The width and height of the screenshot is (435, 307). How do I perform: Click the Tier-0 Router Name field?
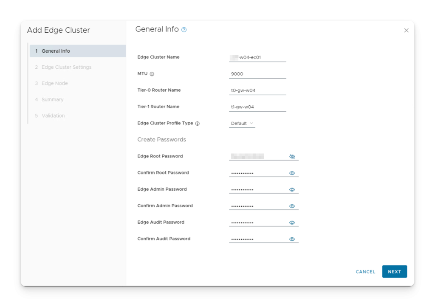click(x=257, y=90)
